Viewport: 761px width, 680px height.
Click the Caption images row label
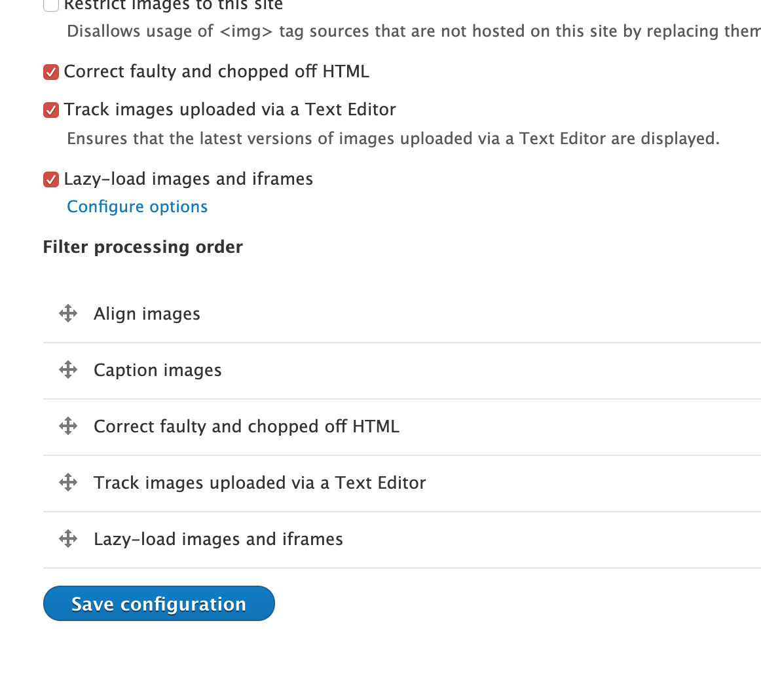point(158,370)
